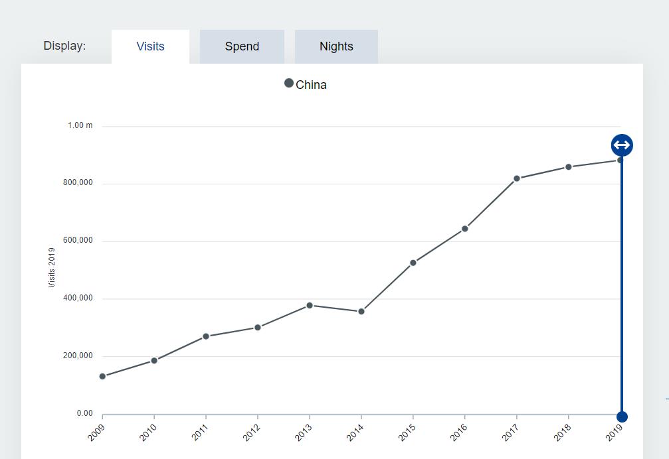Image resolution: width=669 pixels, height=459 pixels.
Task: Select the 2016 data point
Action: (465, 229)
